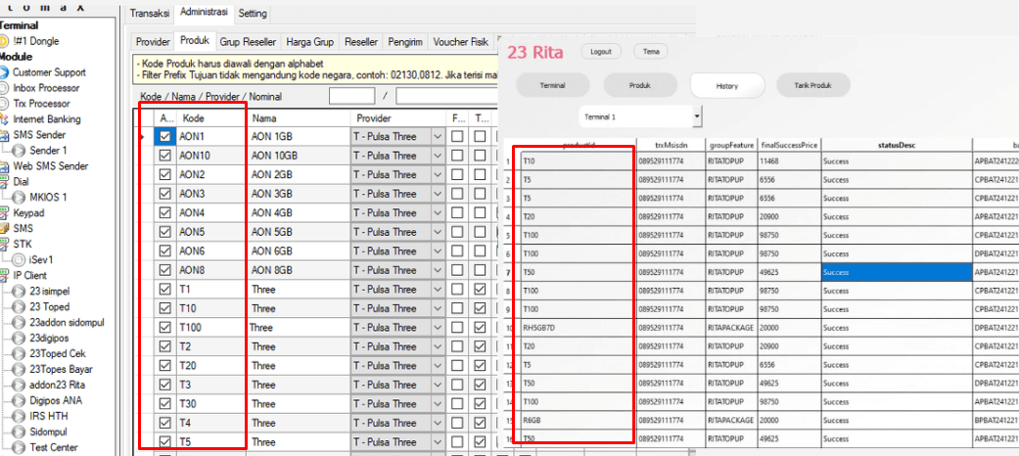Click the product search filter field
The width and height of the screenshot is (1019, 456).
(351, 96)
